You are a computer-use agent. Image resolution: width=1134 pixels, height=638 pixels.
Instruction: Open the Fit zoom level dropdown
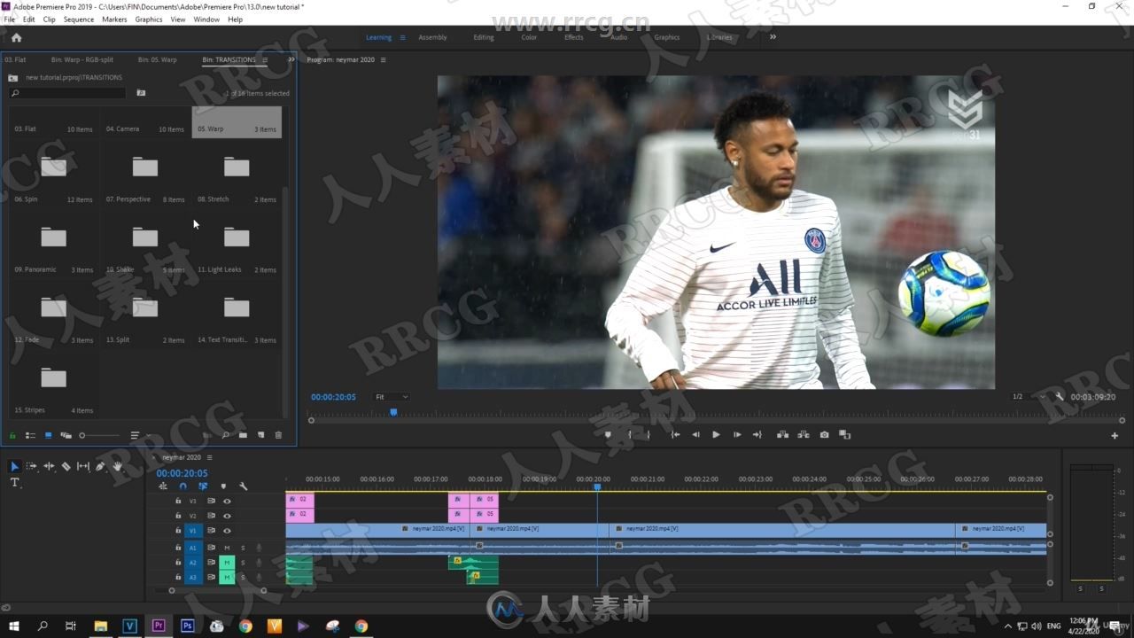coord(391,397)
